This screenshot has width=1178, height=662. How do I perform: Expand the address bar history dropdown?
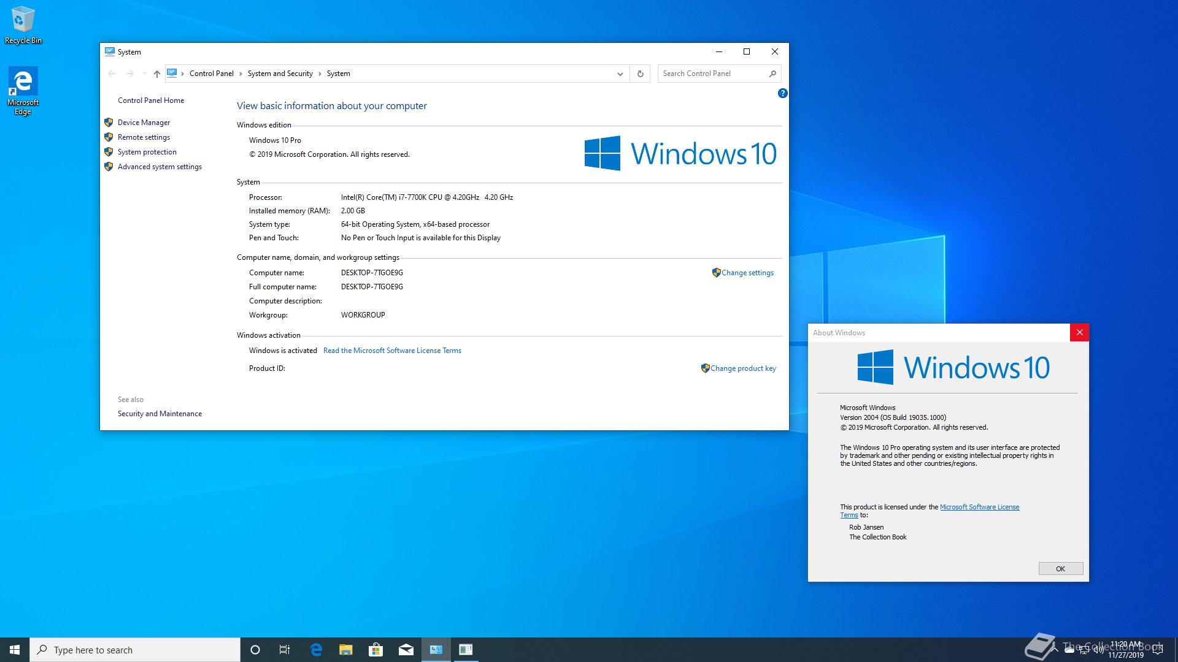[x=620, y=74]
